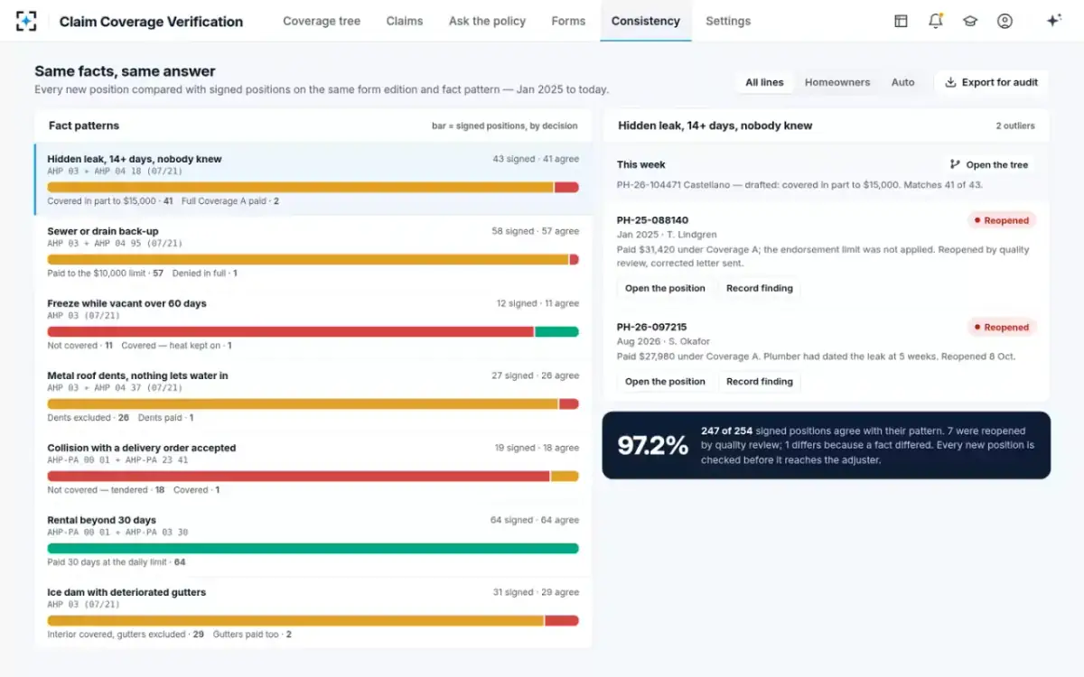Click Reopened badge on PH-25-088140
The height and width of the screenshot is (677, 1084).
point(1002,220)
